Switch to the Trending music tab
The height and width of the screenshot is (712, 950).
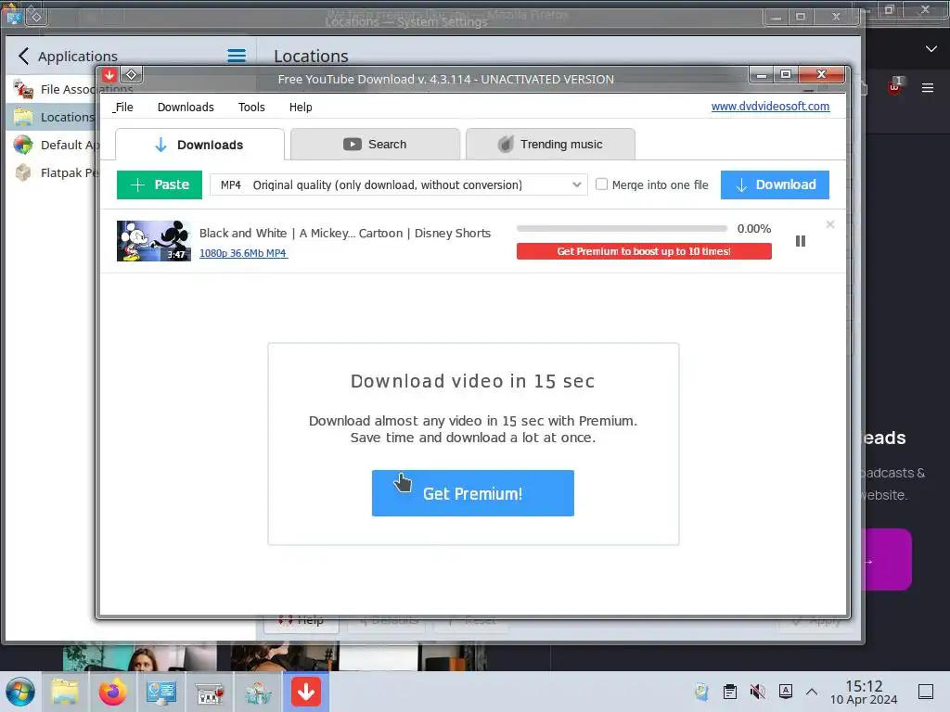click(x=550, y=144)
